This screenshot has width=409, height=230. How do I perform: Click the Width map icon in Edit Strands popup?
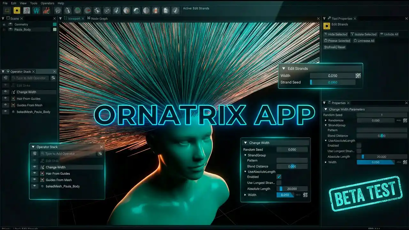[x=358, y=76]
